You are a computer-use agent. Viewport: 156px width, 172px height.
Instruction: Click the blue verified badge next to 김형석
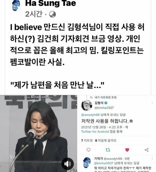(106, 103)
